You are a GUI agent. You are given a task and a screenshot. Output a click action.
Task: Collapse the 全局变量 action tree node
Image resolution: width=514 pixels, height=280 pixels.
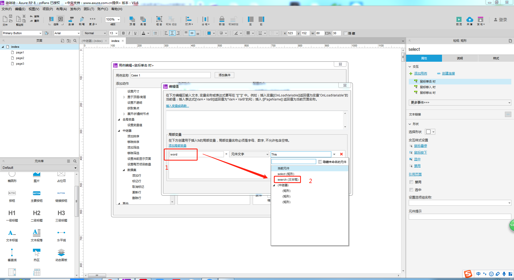[119, 120]
